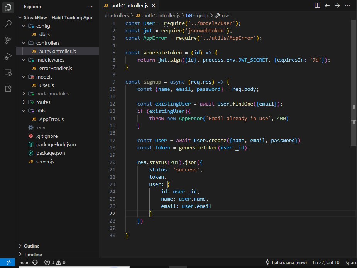Collapse the middlewares folder
The height and width of the screenshot is (268, 357).
coord(24,60)
